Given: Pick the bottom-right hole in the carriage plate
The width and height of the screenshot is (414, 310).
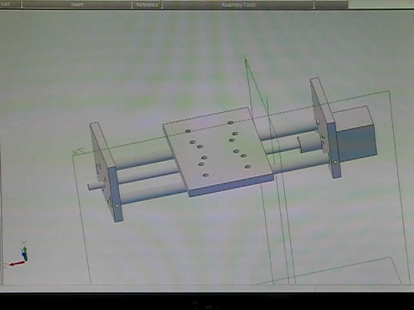Looking at the screenshot, I should pyautogui.click(x=248, y=166).
